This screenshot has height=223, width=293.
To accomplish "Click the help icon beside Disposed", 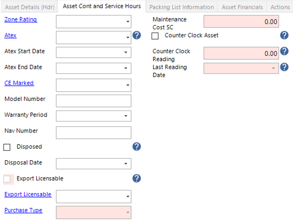I will click(x=137, y=146).
